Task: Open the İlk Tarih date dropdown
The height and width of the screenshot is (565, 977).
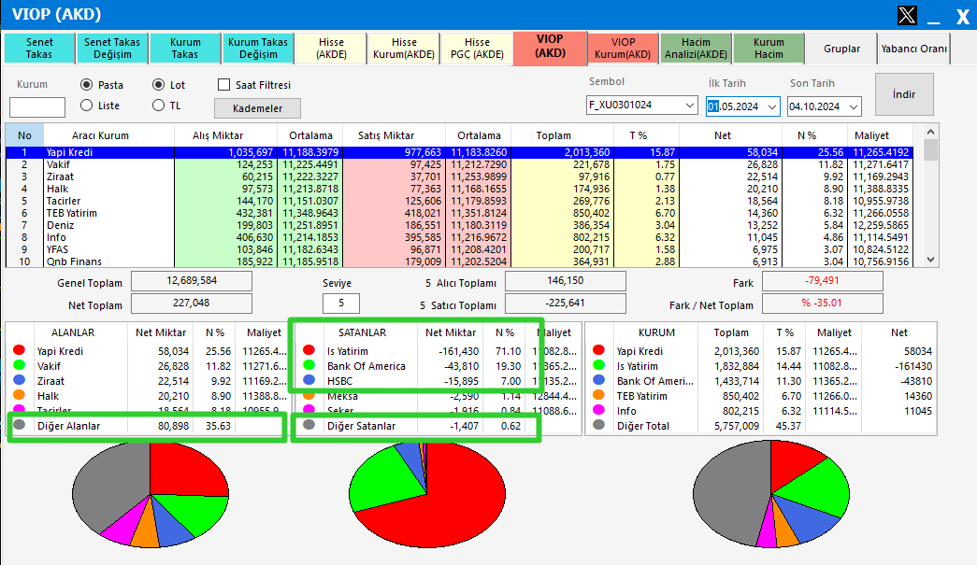Action: 772,107
